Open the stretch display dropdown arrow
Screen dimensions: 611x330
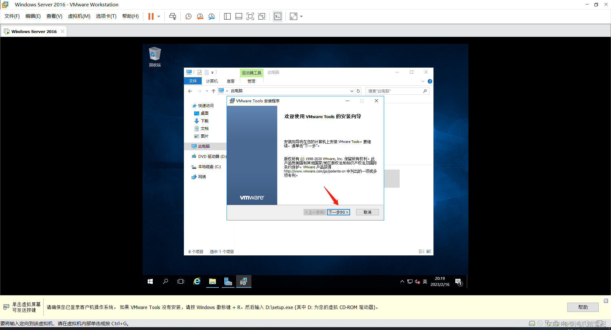coord(301,17)
